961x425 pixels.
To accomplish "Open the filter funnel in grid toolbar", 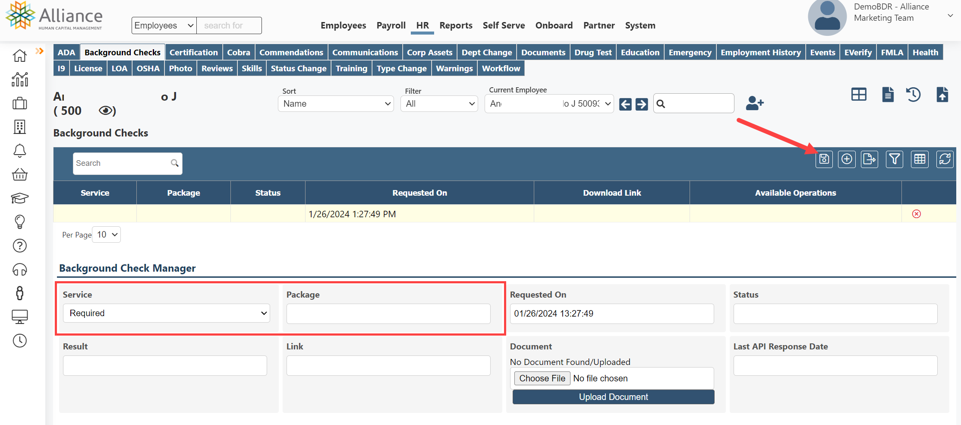I will tap(895, 159).
